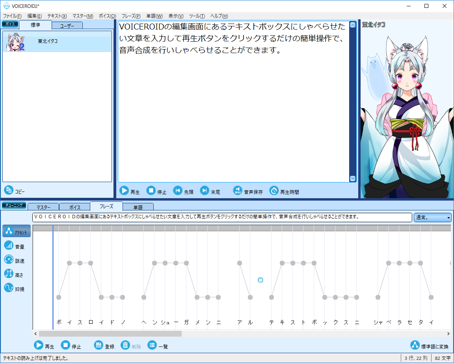This screenshot has height=363, width=454.
Task: Click the '3 行, 22 列' status bar entry
Action: (416, 358)
